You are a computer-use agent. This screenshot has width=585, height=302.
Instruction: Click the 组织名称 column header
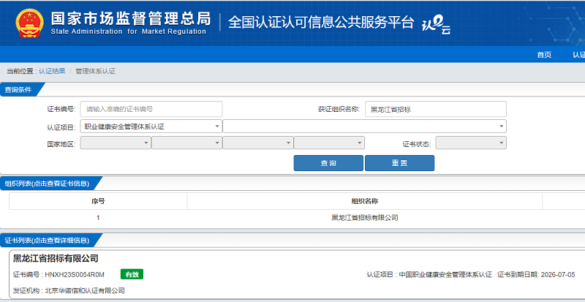click(364, 201)
